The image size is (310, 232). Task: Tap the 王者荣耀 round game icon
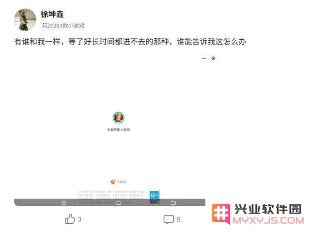click(118, 117)
